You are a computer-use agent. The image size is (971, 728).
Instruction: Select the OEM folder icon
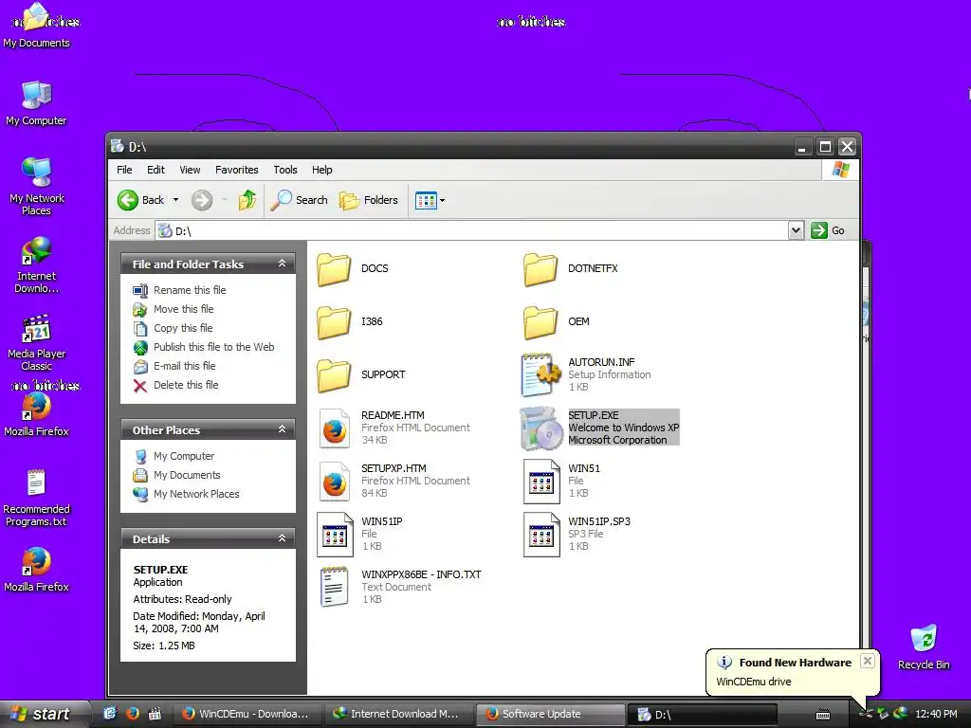tap(540, 322)
